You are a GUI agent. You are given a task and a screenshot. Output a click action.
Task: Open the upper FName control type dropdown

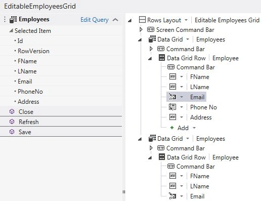tap(182, 77)
